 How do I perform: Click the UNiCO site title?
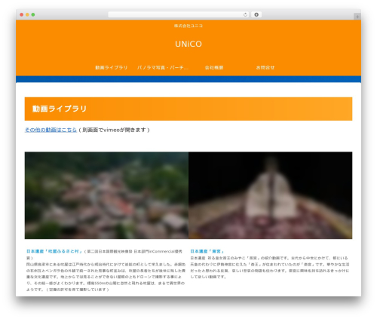[x=188, y=44]
